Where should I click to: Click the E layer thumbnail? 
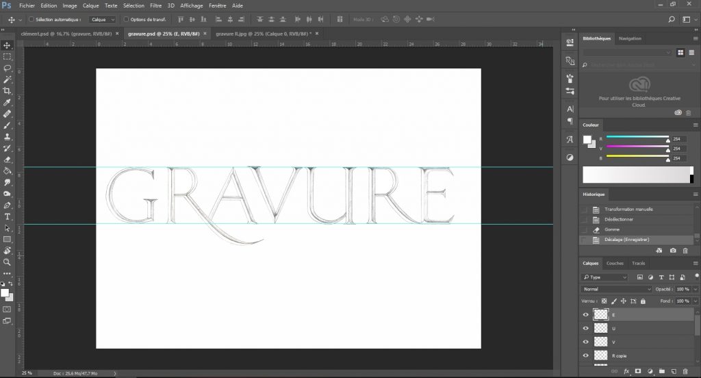point(600,314)
